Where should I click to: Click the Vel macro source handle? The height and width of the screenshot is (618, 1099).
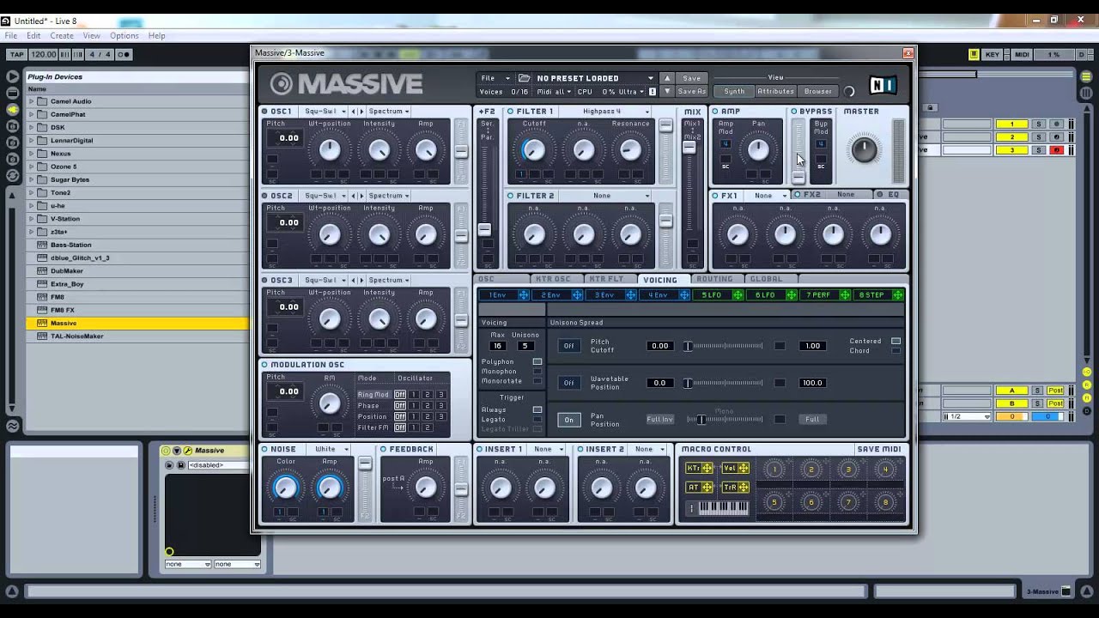tap(744, 469)
